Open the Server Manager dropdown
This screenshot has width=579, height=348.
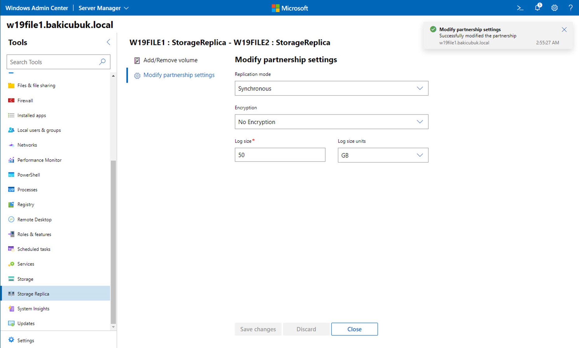coord(103,8)
